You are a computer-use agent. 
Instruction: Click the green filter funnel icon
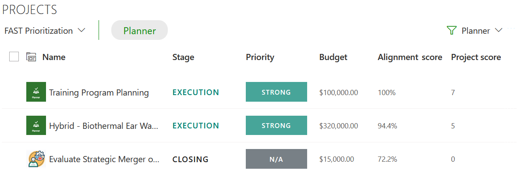[x=451, y=31]
